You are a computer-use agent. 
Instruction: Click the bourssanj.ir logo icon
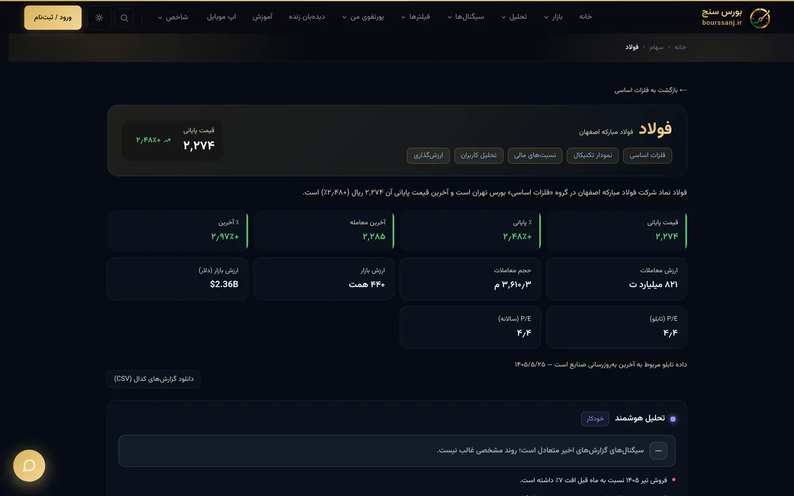point(759,18)
